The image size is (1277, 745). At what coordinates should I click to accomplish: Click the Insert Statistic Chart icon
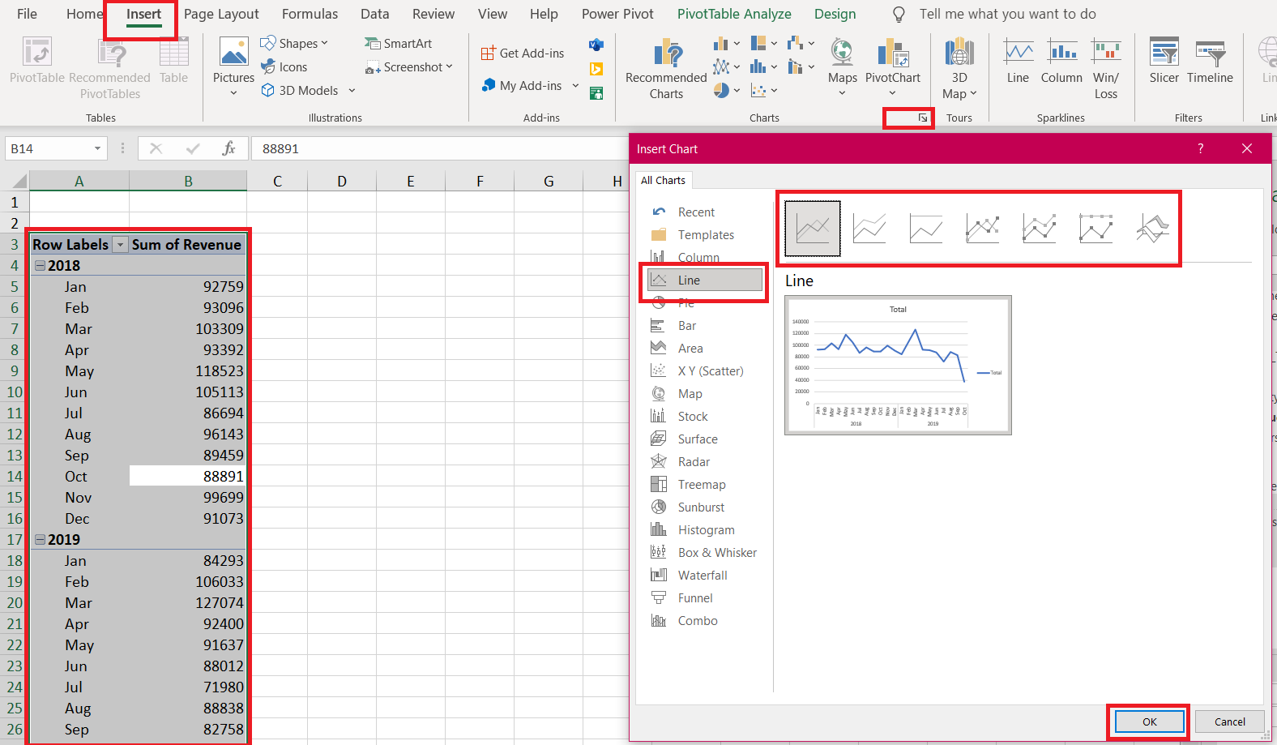tap(758, 66)
